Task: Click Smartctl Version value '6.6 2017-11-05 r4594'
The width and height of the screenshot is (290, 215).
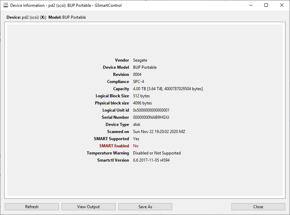Action: pos(151,160)
